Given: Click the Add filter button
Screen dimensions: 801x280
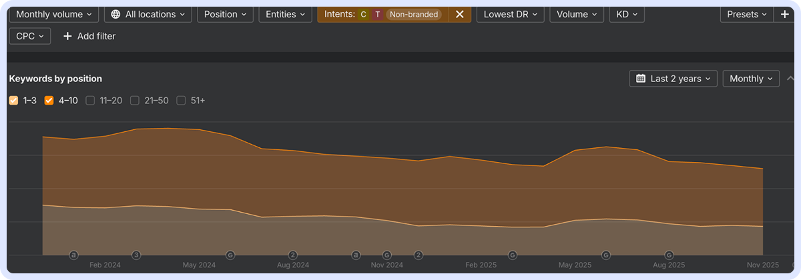Looking at the screenshot, I should coord(89,36).
